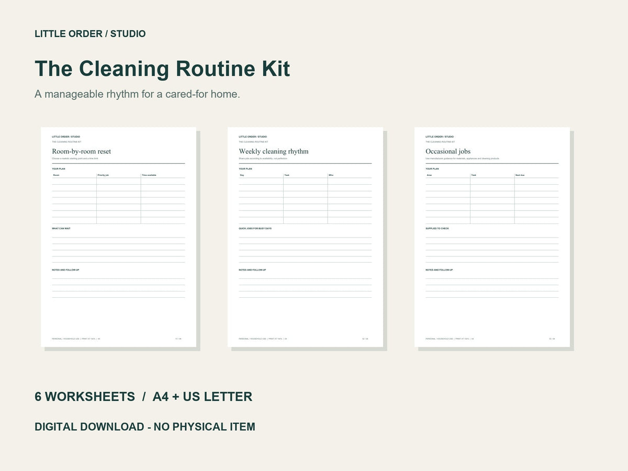628x471 pixels.
Task: Open the 'Weekly cleaning rhythm' worksheet preview
Action: [x=305, y=237]
